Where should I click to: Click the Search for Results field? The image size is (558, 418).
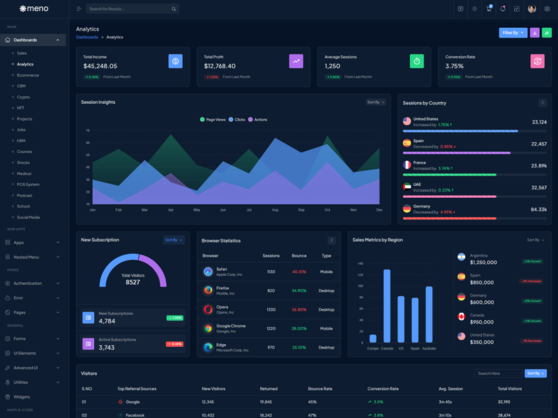129,9
